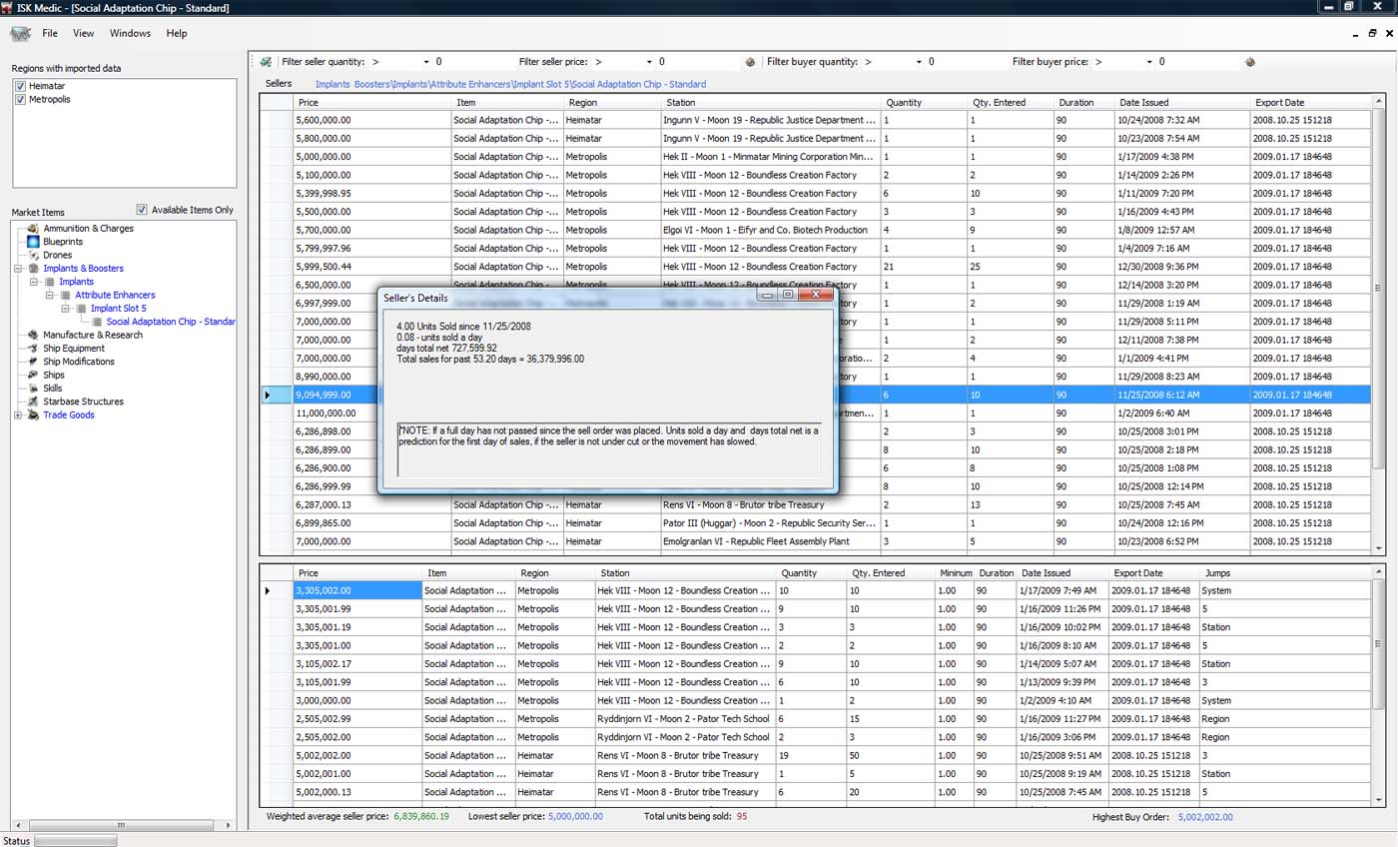Uncheck the Heimatar region checkbox
The width and height of the screenshot is (1398, 847).
21,87
